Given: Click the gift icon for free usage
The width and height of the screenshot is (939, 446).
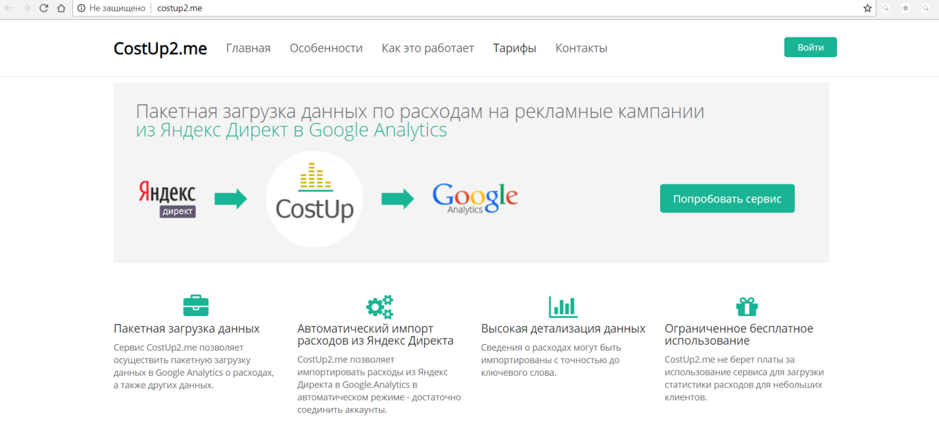Looking at the screenshot, I should pyautogui.click(x=747, y=306).
